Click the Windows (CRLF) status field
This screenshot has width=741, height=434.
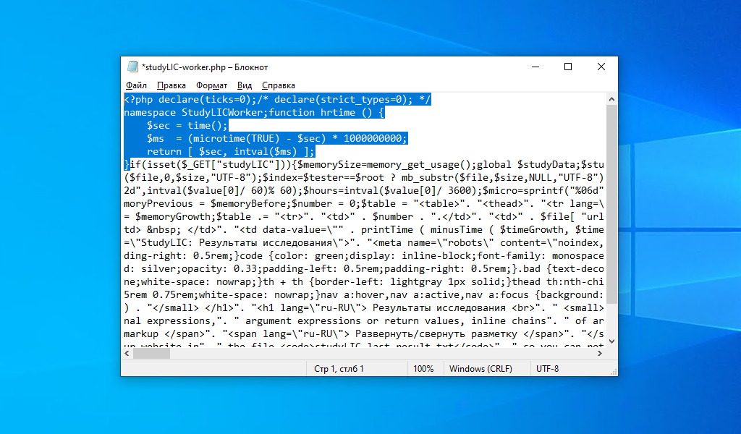(x=480, y=369)
